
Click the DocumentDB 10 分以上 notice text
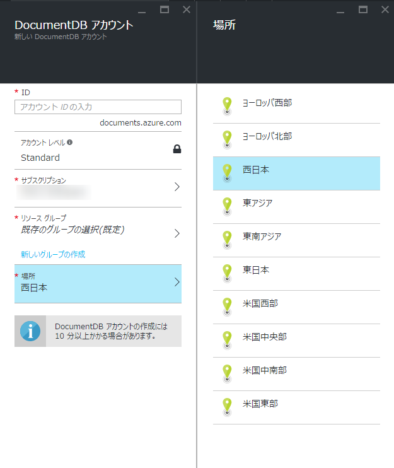click(111, 331)
